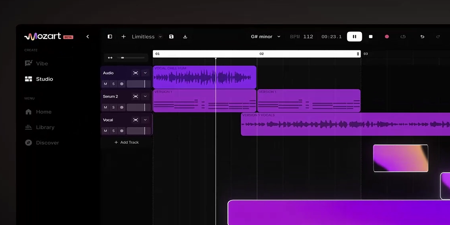
Task: Open the Audio track focus icon
Action: pos(135,73)
